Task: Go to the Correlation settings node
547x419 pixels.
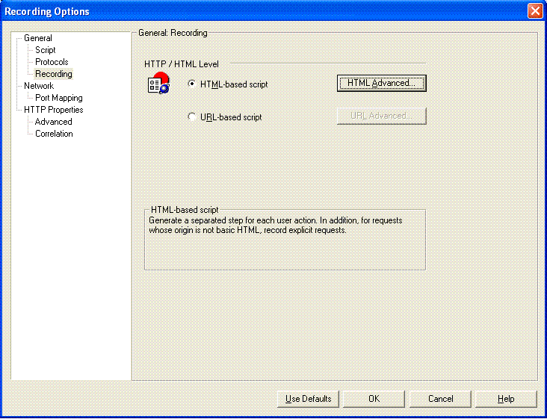Action: tap(54, 134)
